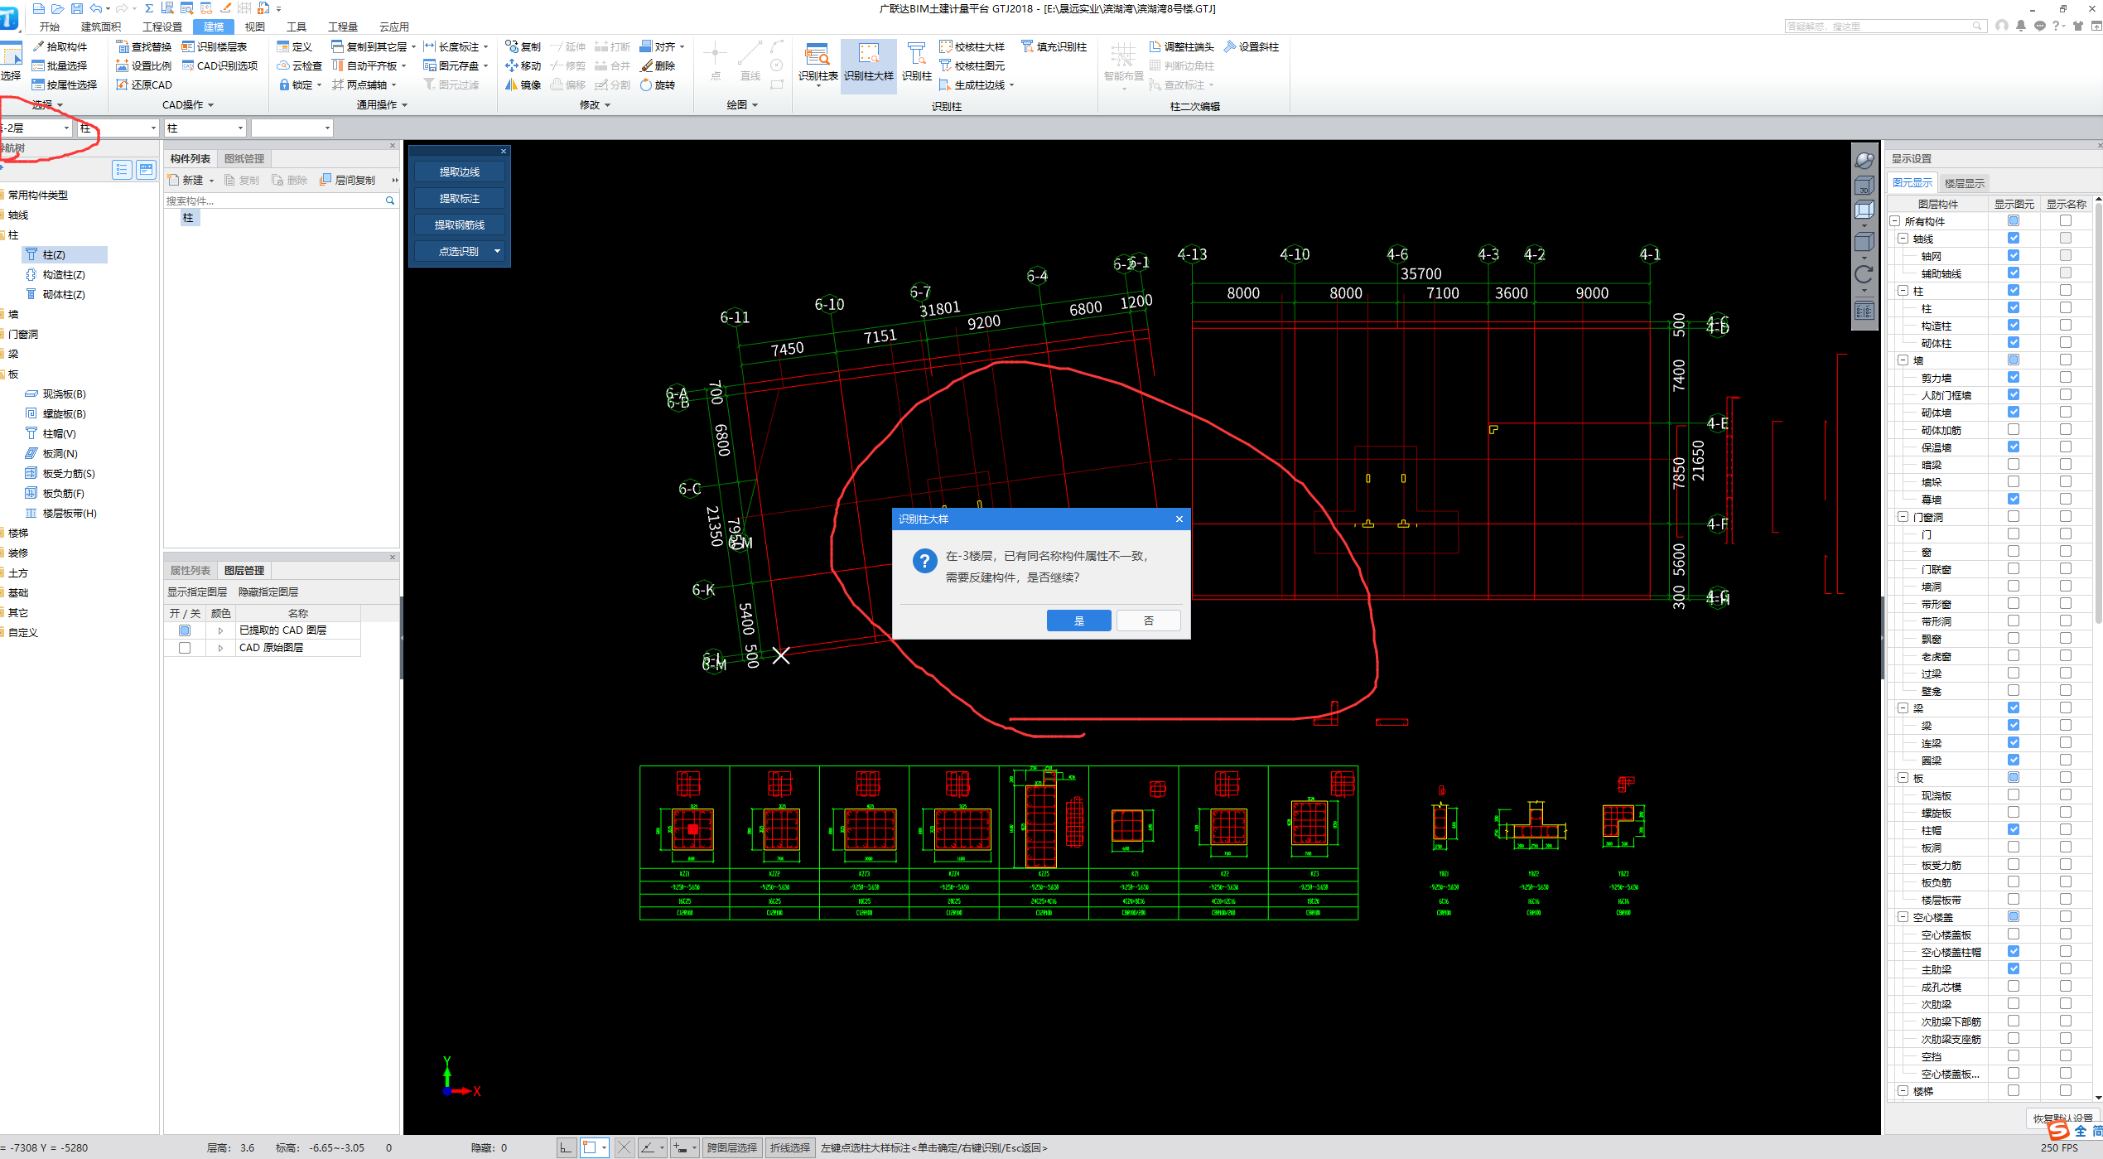Click the 删除 delete tool
This screenshot has height=1159, width=2103.
658,65
